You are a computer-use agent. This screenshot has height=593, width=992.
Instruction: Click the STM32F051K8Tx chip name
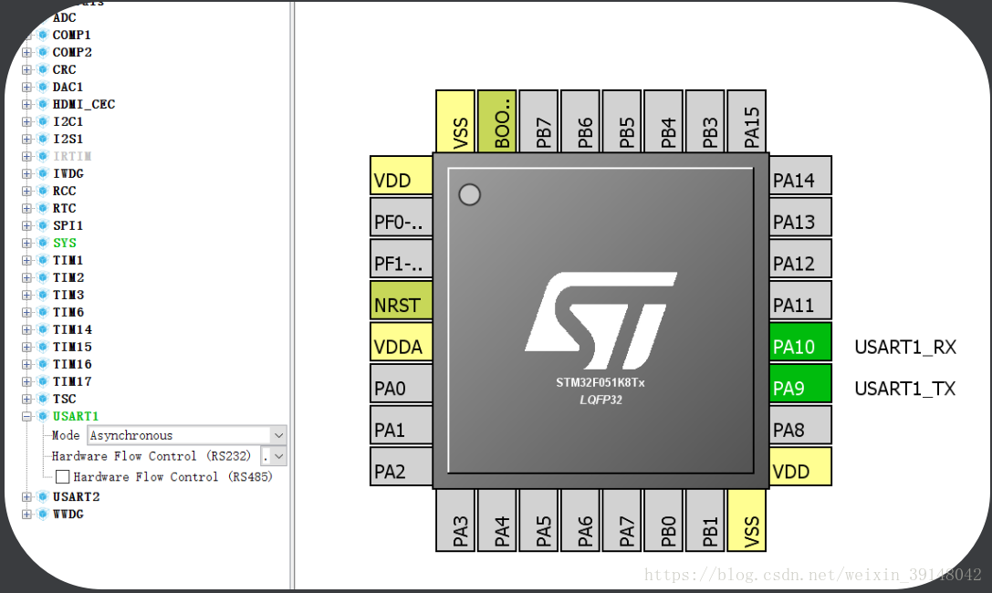pos(600,382)
